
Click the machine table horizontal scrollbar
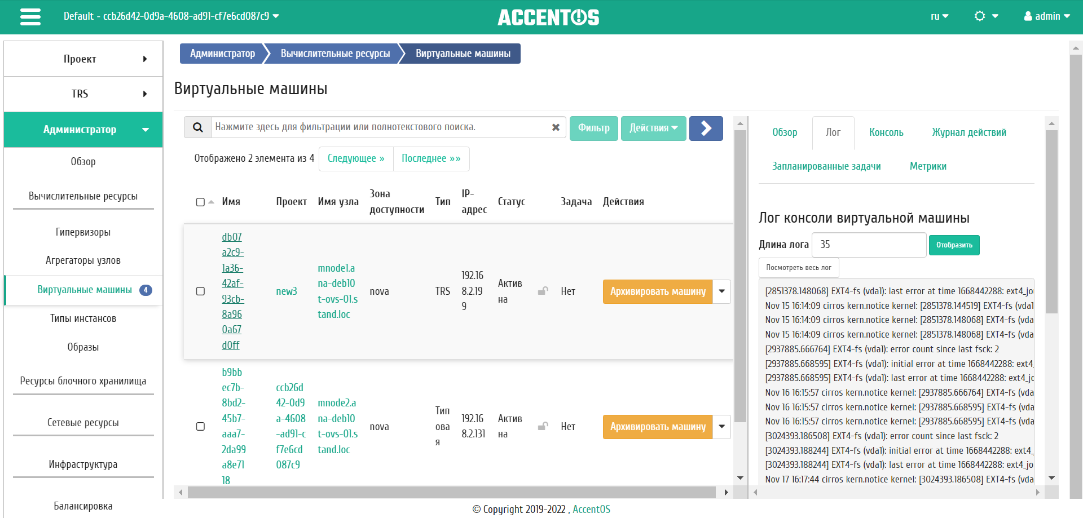click(452, 492)
